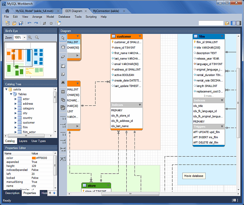Pick the pointer selection tool
This screenshot has height=205, width=244.
click(63, 38)
